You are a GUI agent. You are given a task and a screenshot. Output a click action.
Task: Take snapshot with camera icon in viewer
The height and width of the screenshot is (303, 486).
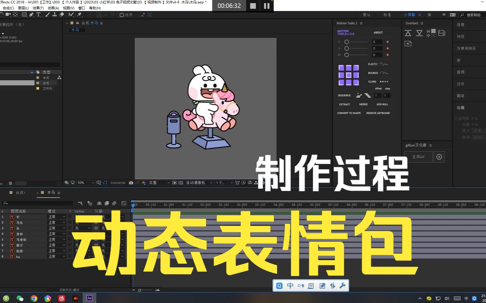[x=131, y=183]
